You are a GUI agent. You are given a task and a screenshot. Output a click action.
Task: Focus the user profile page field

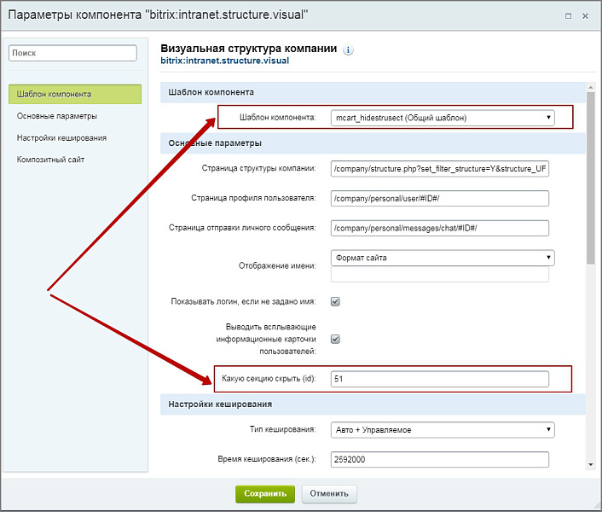[x=439, y=199]
